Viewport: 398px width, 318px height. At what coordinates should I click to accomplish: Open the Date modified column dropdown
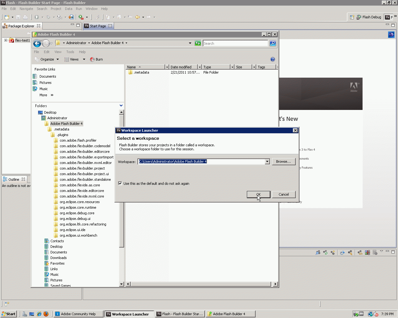[x=200, y=67]
